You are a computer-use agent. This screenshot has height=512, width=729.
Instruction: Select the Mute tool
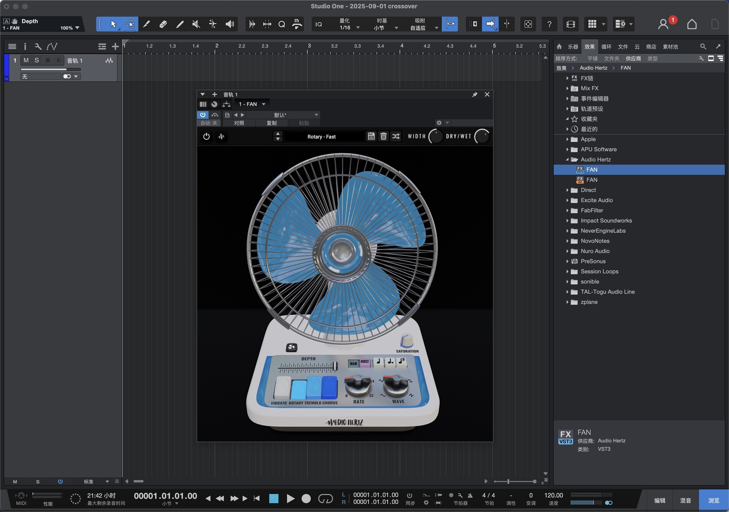click(x=196, y=24)
